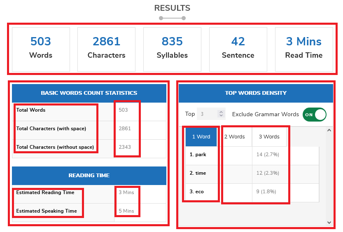Screen dimensions: 343x232
Task: Switch to the 2 Words tab
Action: coord(235,136)
